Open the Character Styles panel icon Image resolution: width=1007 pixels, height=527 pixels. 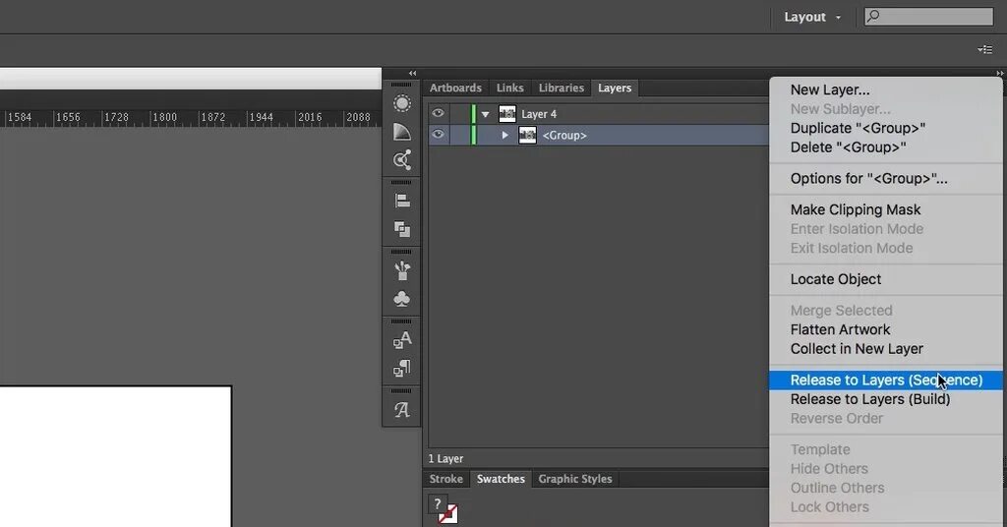click(x=402, y=339)
